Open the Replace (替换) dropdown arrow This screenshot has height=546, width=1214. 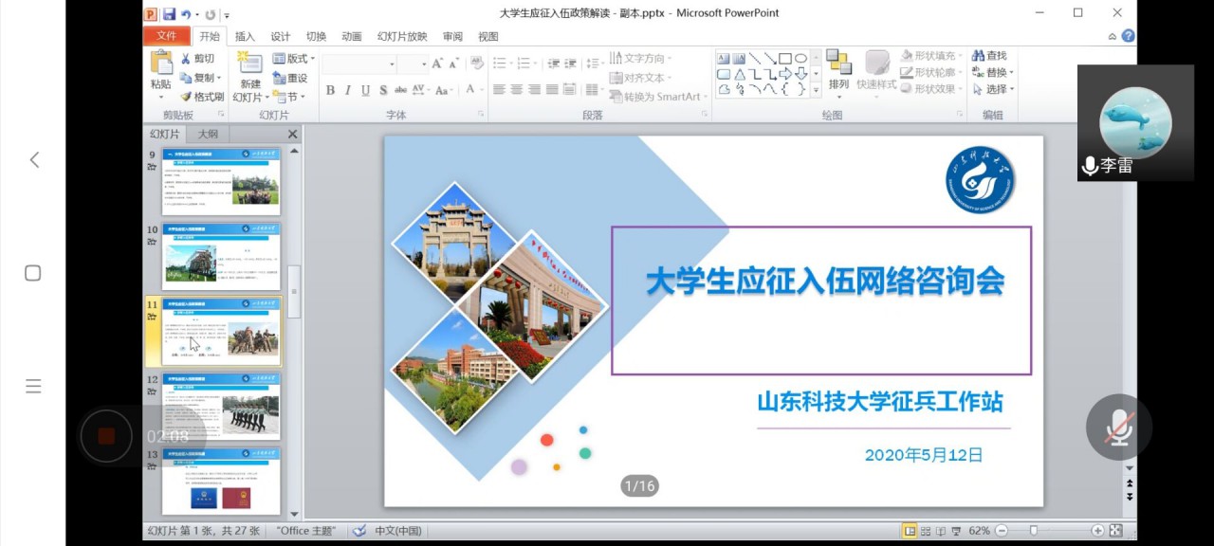pyautogui.click(x=1012, y=73)
